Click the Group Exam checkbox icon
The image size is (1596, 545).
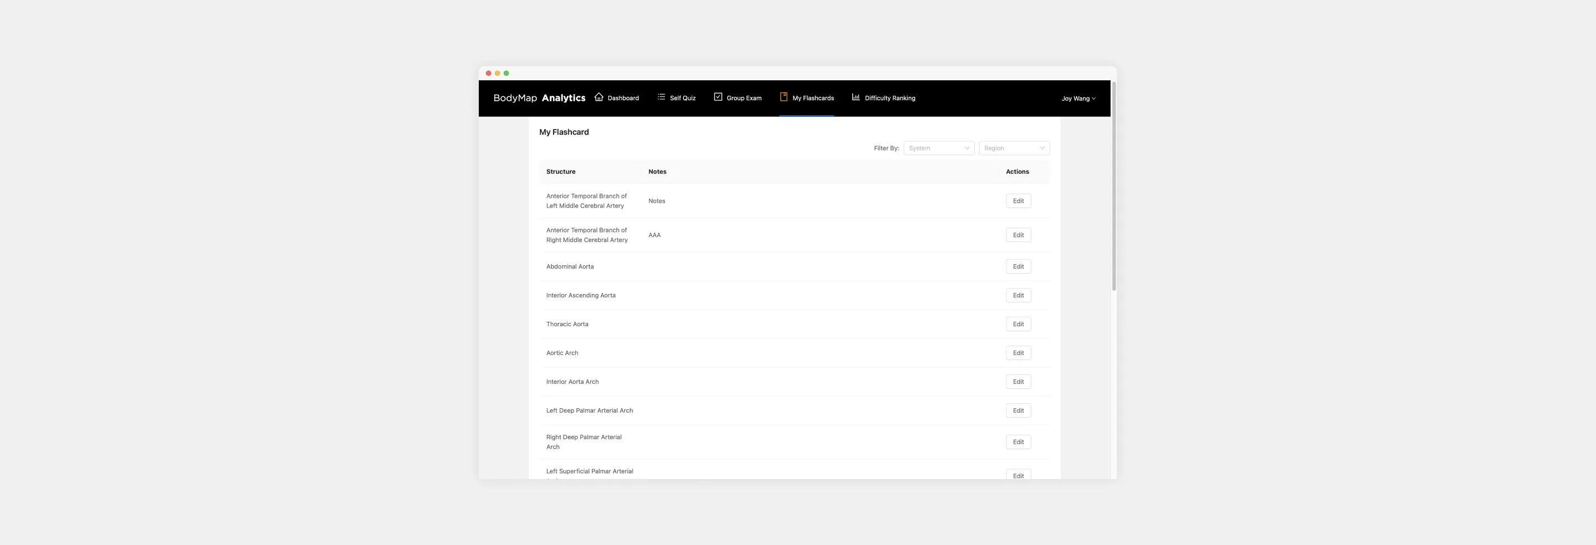tap(718, 97)
